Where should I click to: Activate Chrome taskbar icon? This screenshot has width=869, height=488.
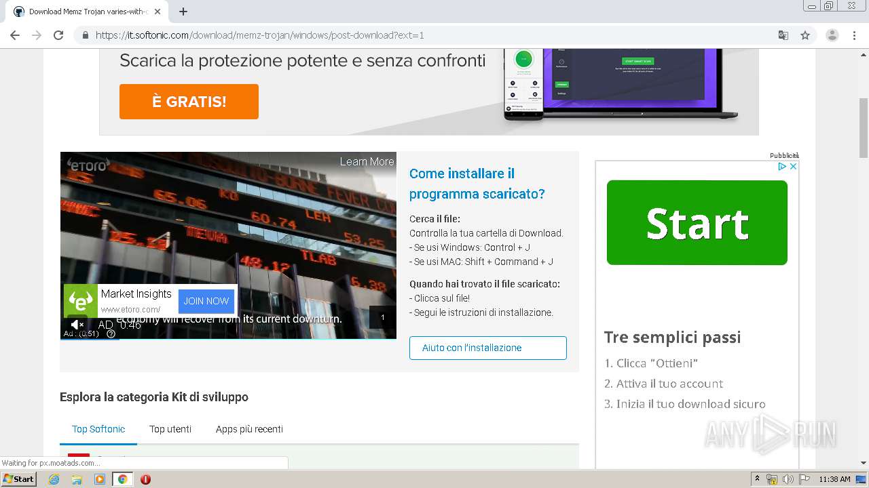click(122, 479)
